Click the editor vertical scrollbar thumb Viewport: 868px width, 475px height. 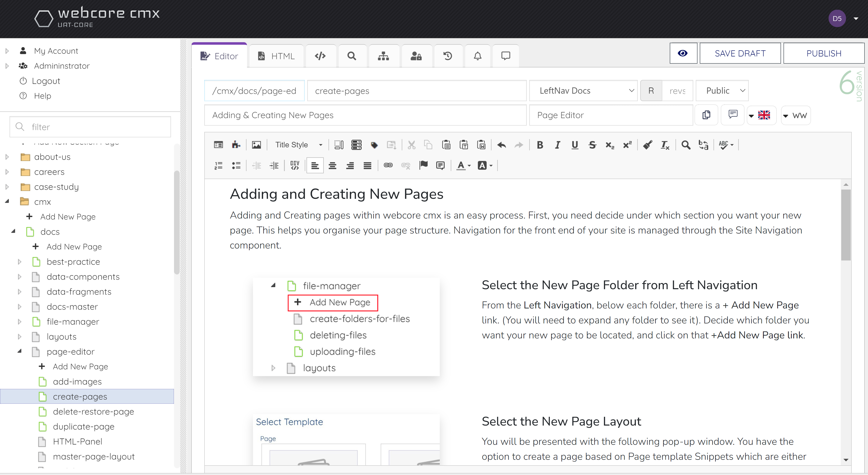(845, 225)
